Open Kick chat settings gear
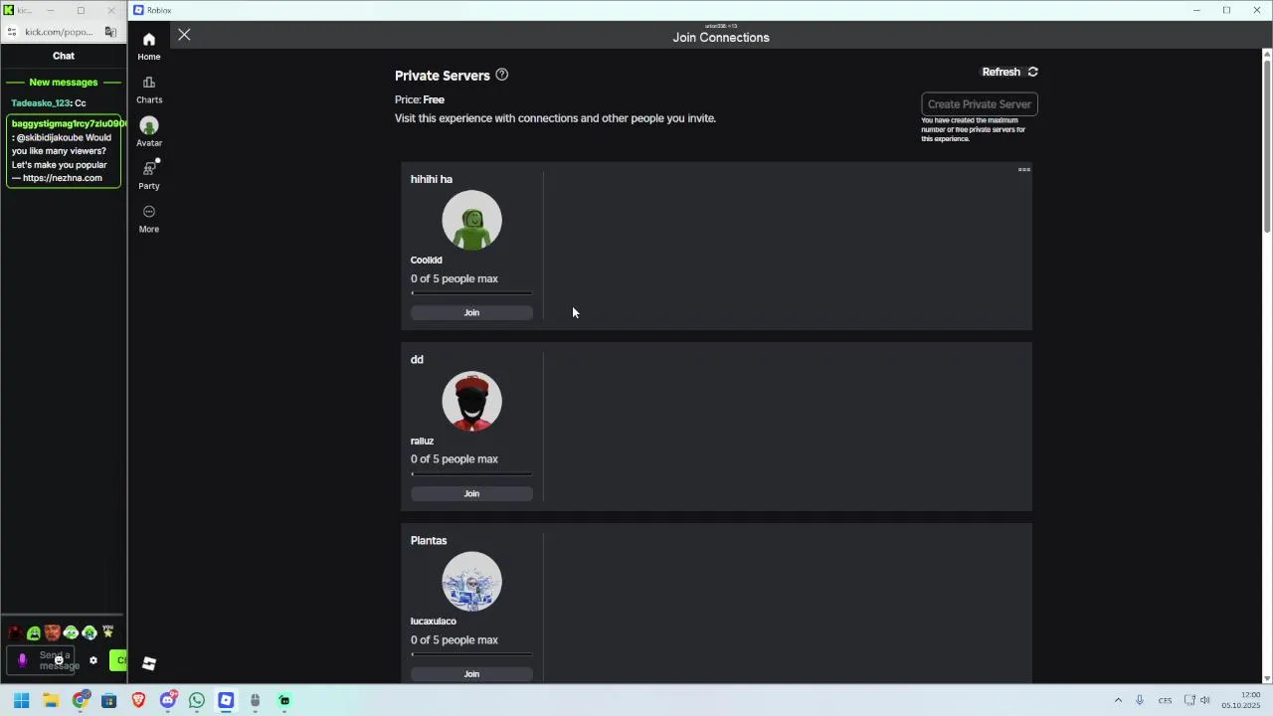 (93, 660)
